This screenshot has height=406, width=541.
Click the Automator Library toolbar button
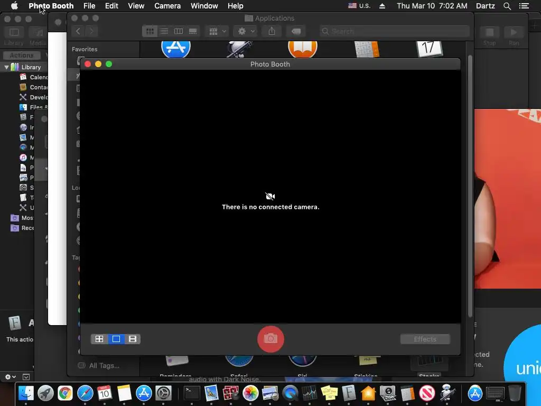(x=14, y=36)
